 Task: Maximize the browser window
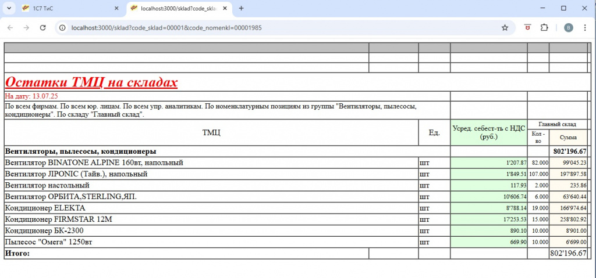(x=563, y=8)
